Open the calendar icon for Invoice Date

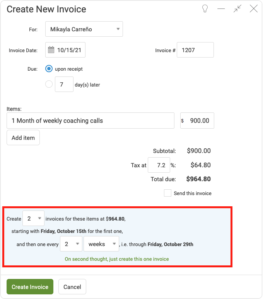(x=51, y=50)
